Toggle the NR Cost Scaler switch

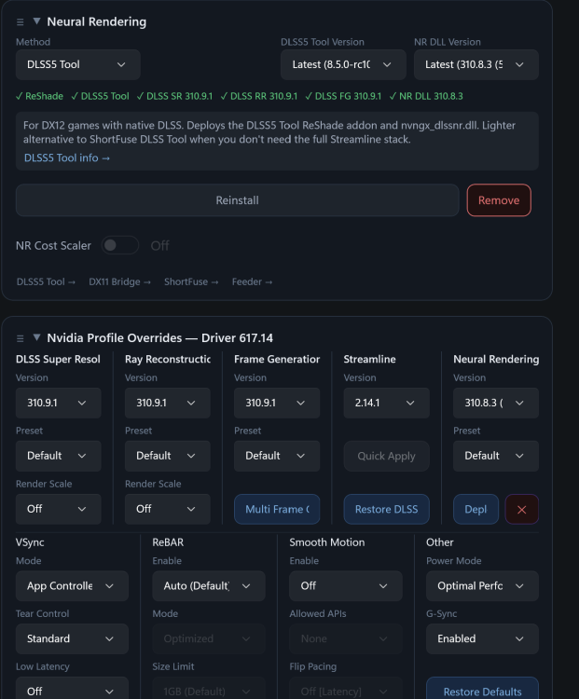pos(119,245)
